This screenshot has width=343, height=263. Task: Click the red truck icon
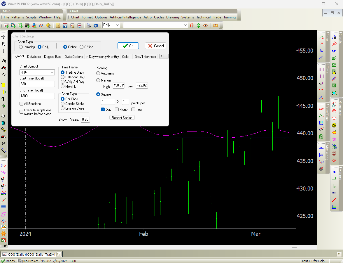pyautogui.click(x=3, y=137)
